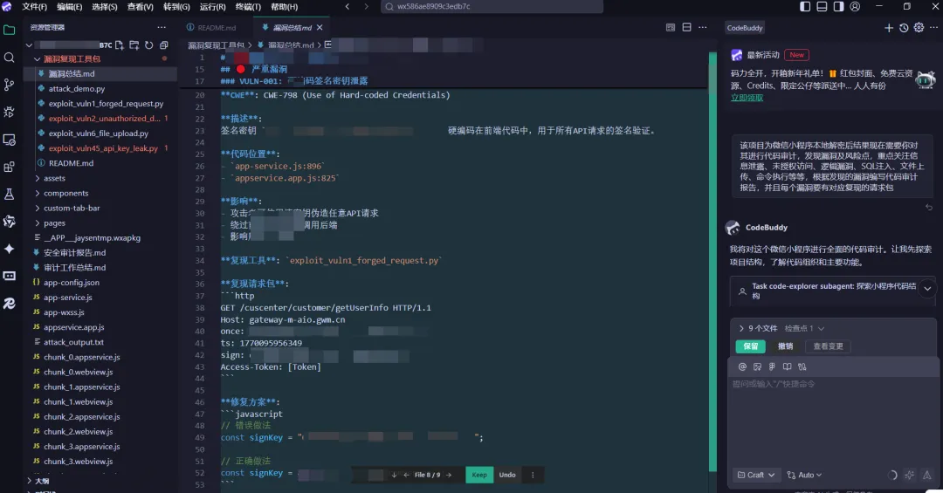Screen dimensions: 943x493
Task: Click the 查看变更 button
Action: 828,346
